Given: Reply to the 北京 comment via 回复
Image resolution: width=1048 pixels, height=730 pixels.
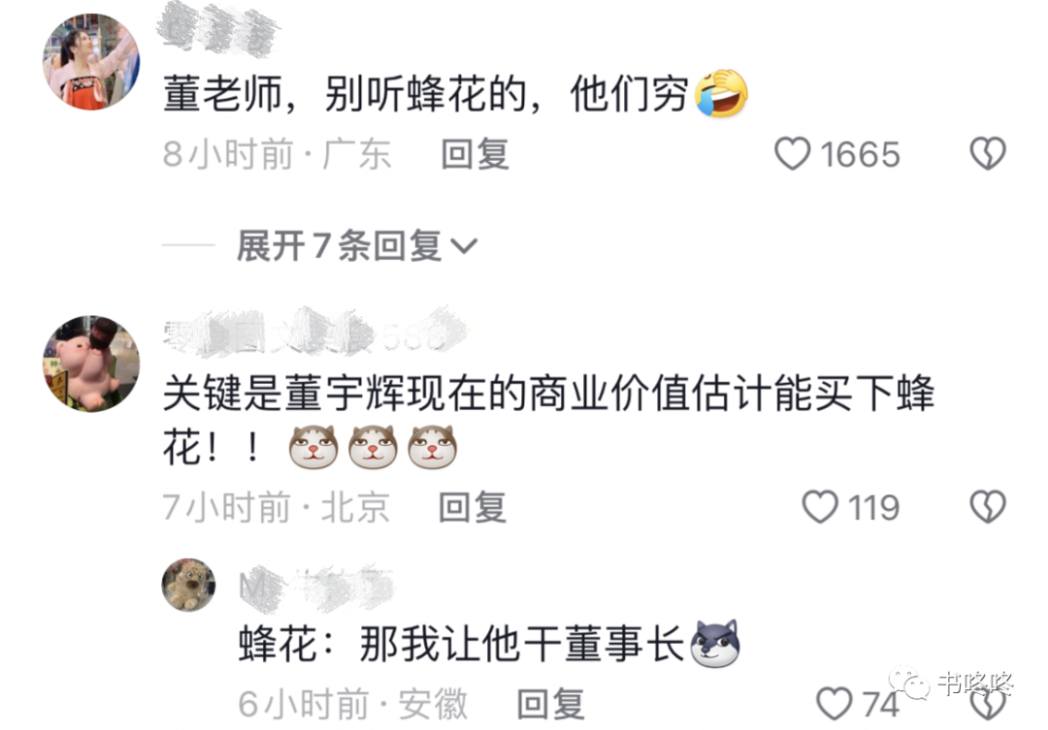Looking at the screenshot, I should pos(473,508).
